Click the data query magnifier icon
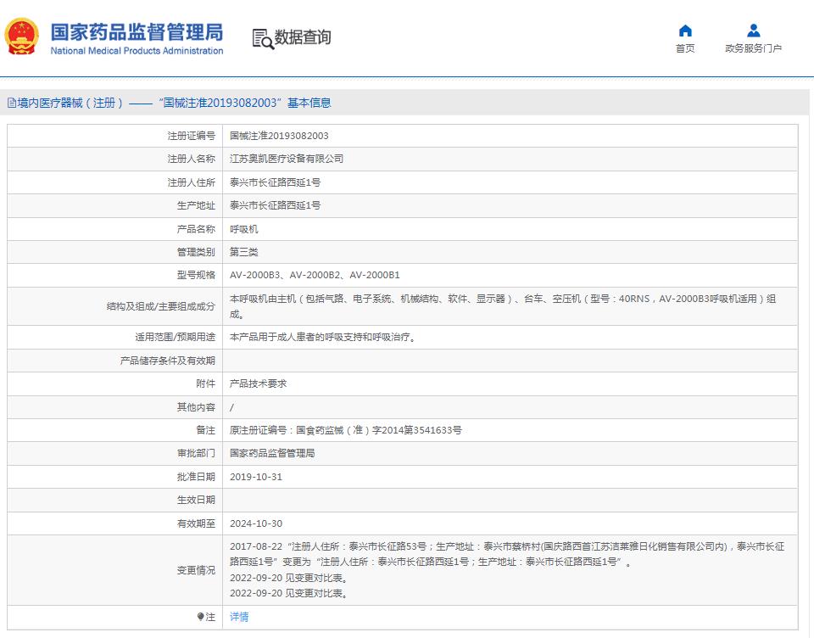 [262, 38]
